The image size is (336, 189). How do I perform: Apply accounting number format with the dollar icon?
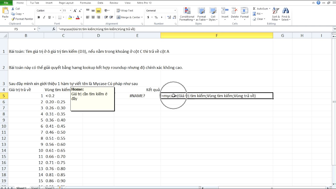point(148,17)
